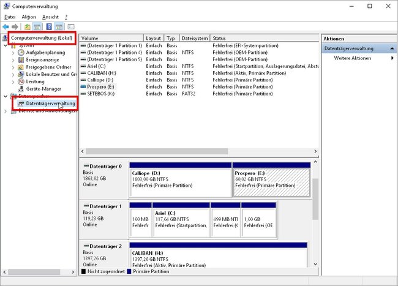The height and width of the screenshot is (286, 398).
Task: Select the Calliope (D:) partition block
Action: [x=181, y=179]
